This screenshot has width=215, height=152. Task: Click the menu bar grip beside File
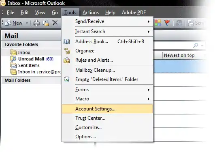(3, 12)
